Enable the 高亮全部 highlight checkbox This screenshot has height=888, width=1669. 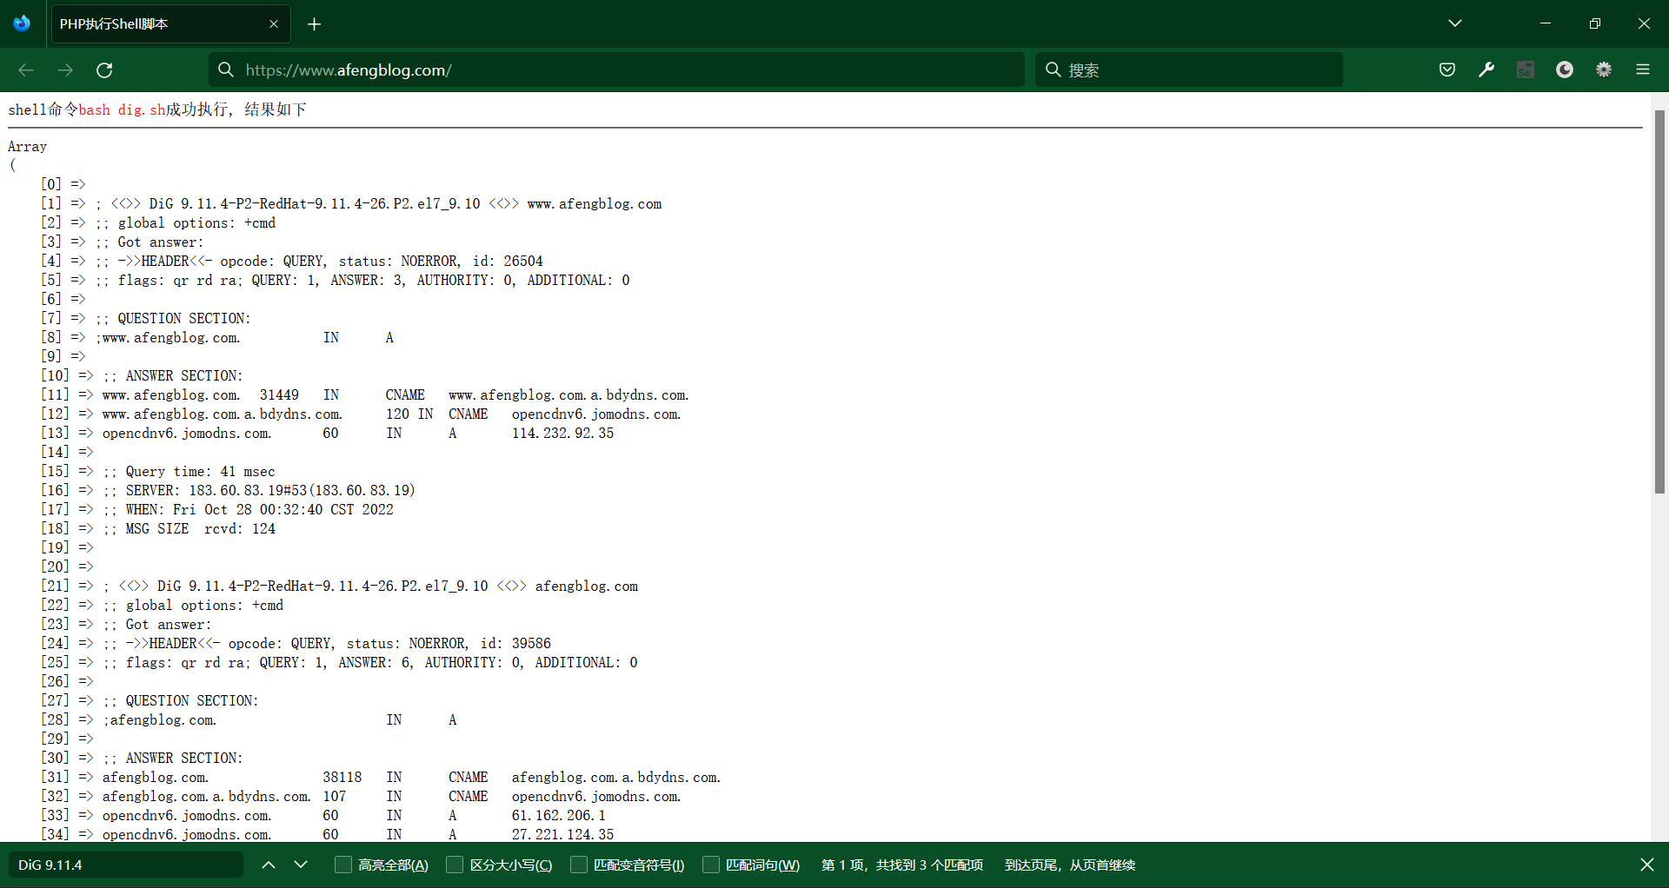pyautogui.click(x=342, y=865)
